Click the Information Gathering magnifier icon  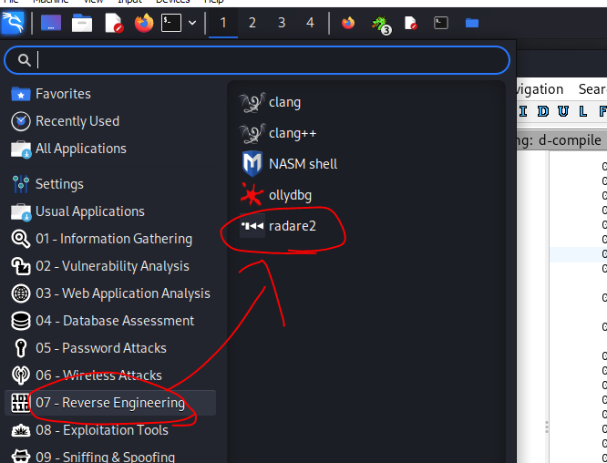(x=21, y=239)
